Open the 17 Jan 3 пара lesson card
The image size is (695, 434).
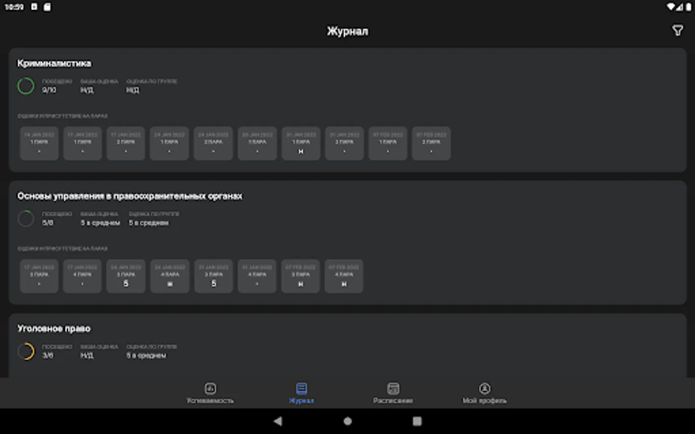coord(39,276)
